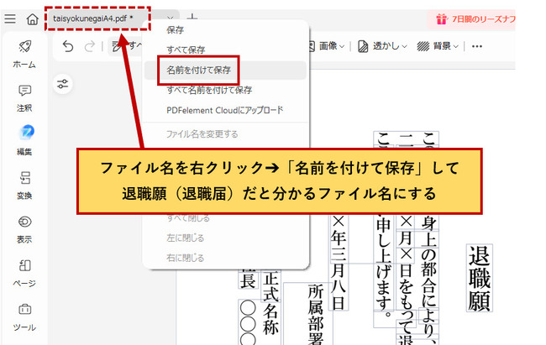Choose PDFelement Cloudにアップロード
The image size is (546, 345).
[225, 110]
